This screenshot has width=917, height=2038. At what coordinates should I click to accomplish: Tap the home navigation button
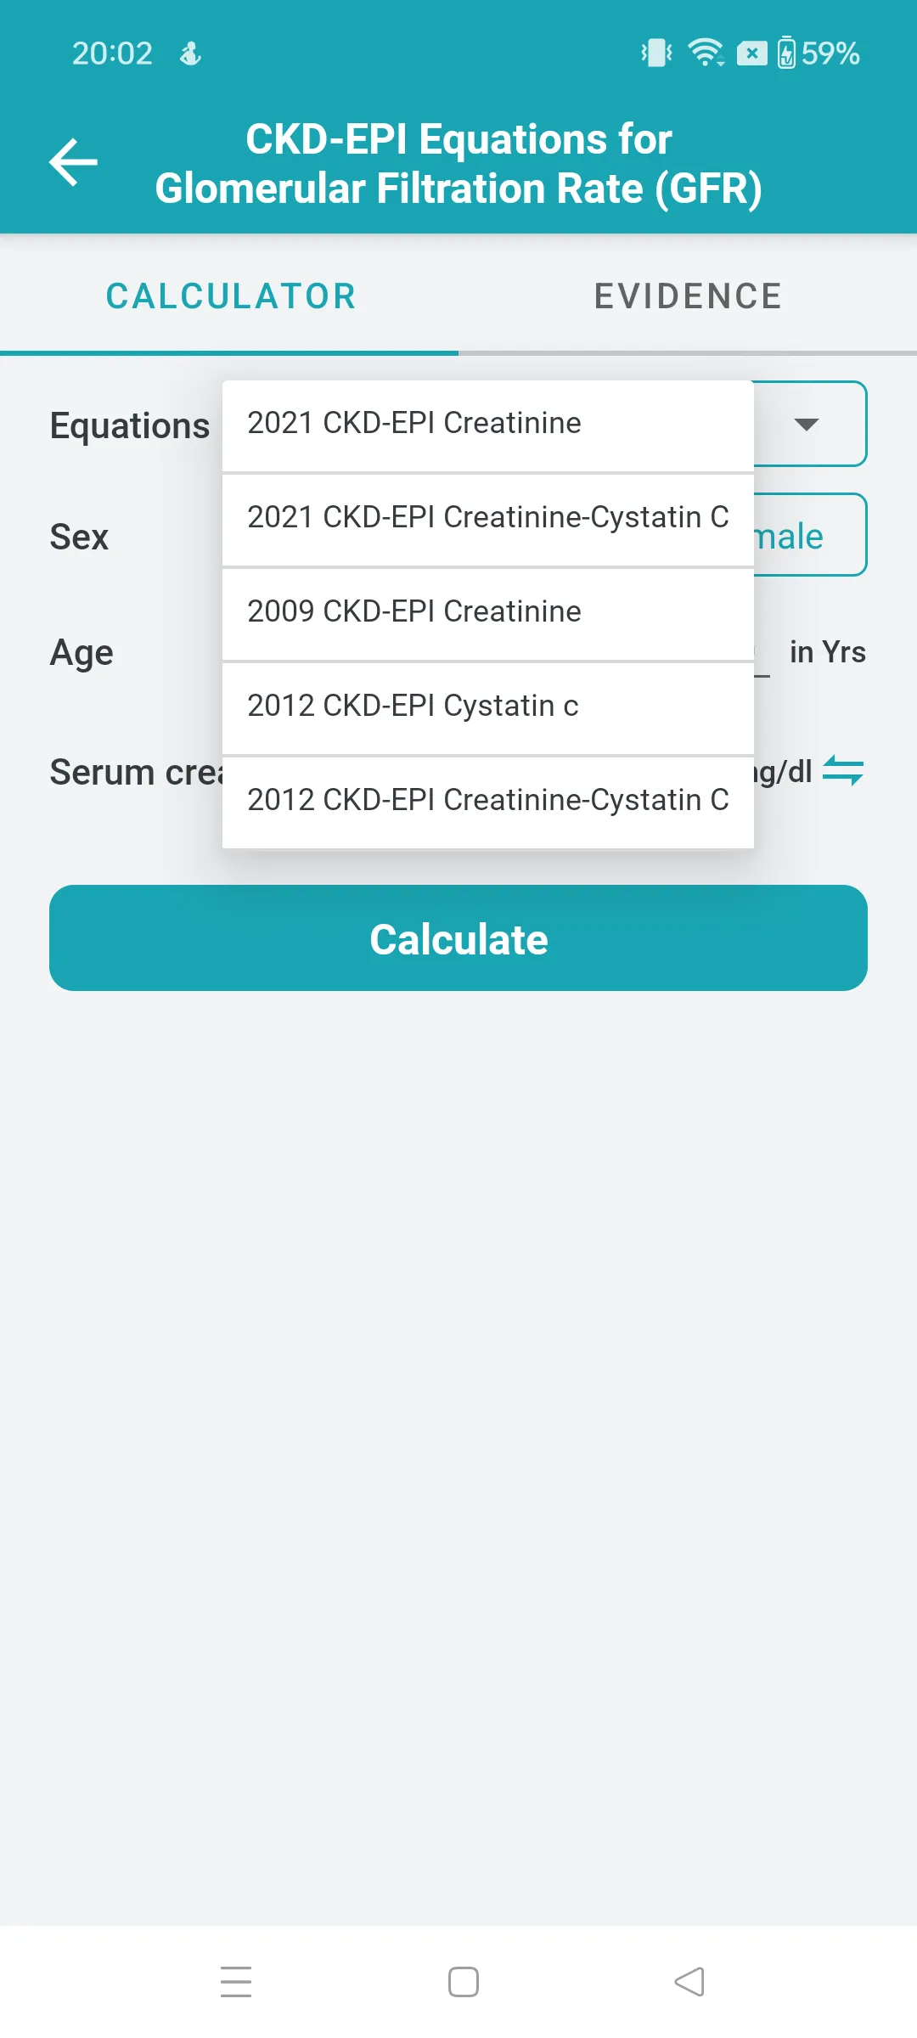[463, 1981]
